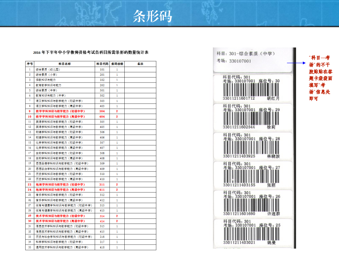Select 教育知识与能力(中学) subject name
Screen dimensions: 339x254
pyautogui.click(x=50, y=96)
